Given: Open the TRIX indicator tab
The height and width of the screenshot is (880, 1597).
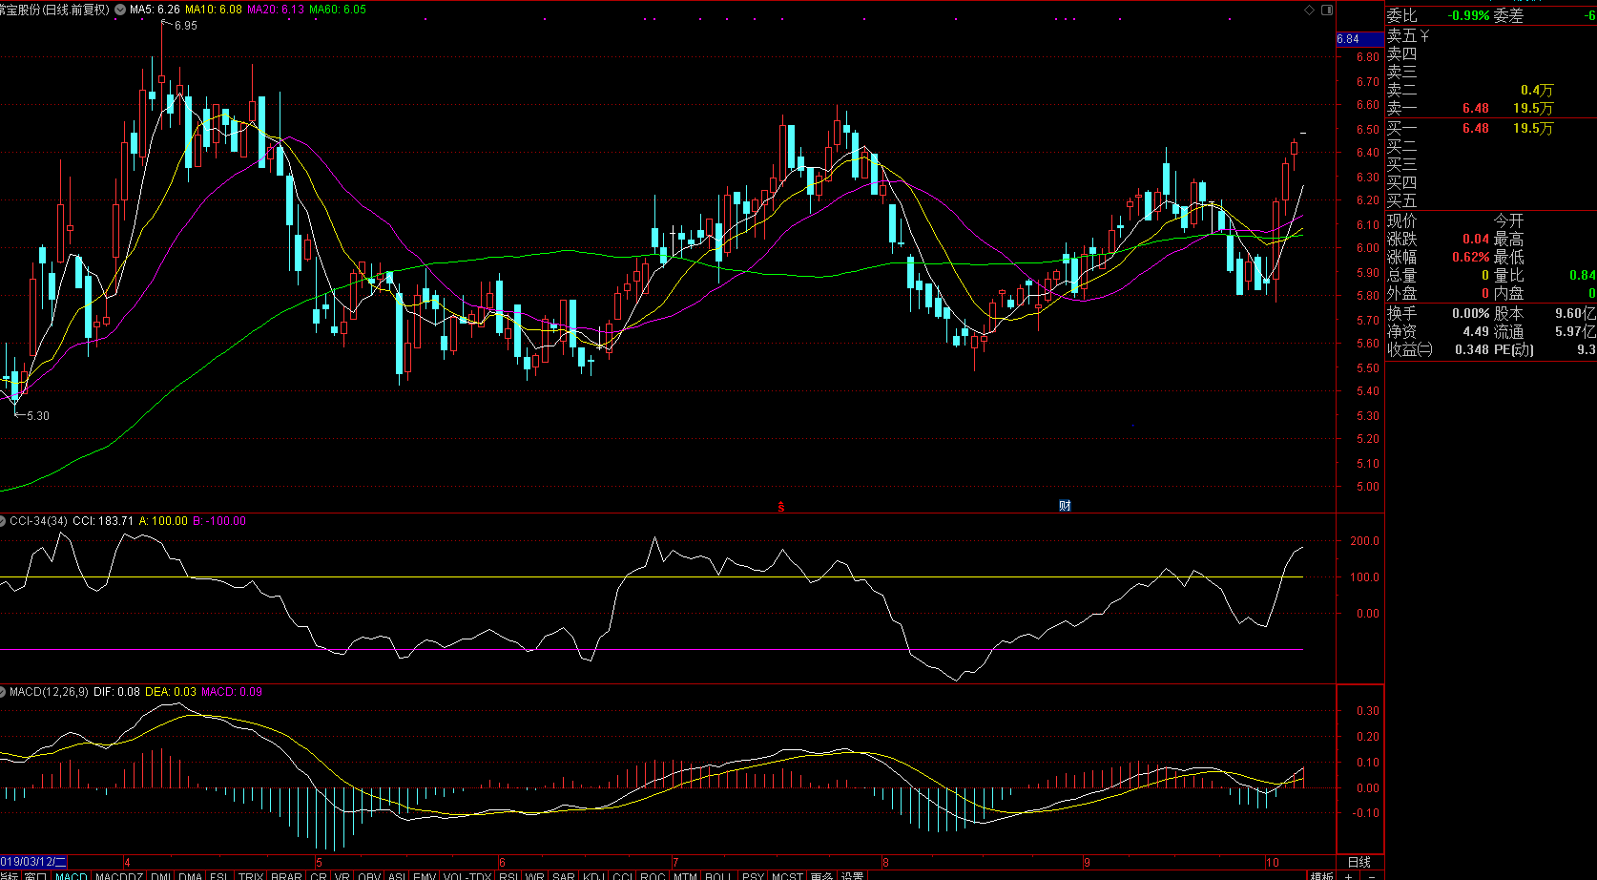Looking at the screenshot, I should point(251,875).
